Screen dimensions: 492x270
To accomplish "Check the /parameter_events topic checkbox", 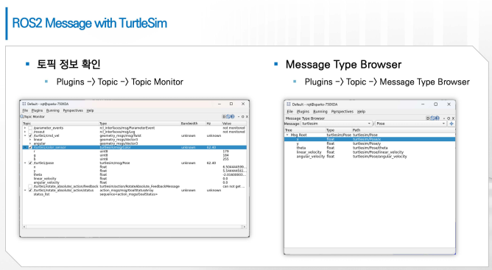I will (x=30, y=128).
